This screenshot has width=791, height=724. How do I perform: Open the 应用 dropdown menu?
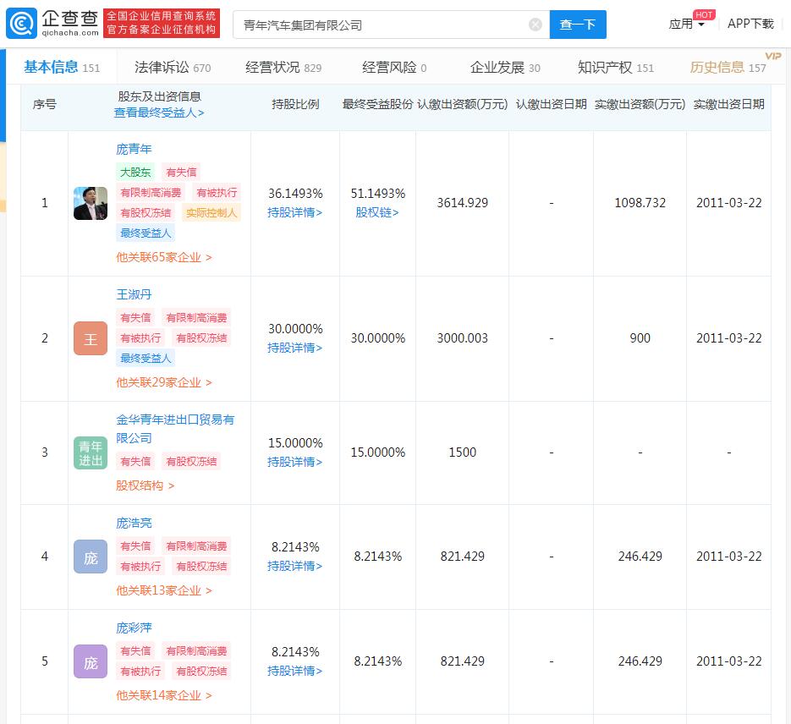(686, 25)
